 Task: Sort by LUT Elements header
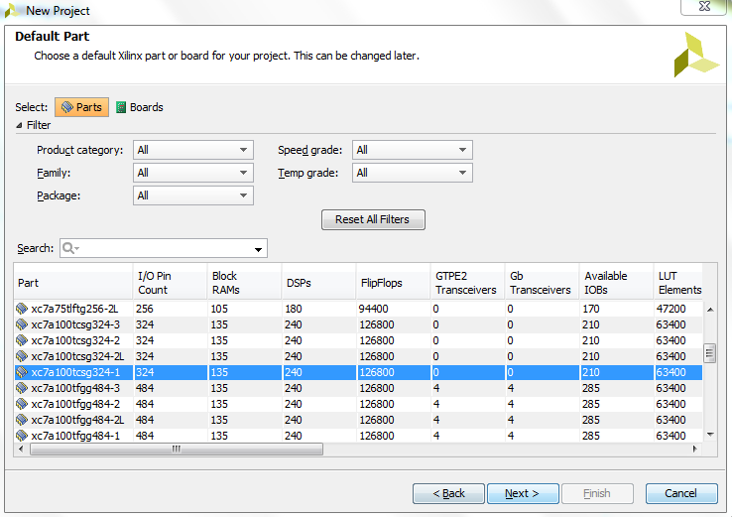[x=678, y=282]
